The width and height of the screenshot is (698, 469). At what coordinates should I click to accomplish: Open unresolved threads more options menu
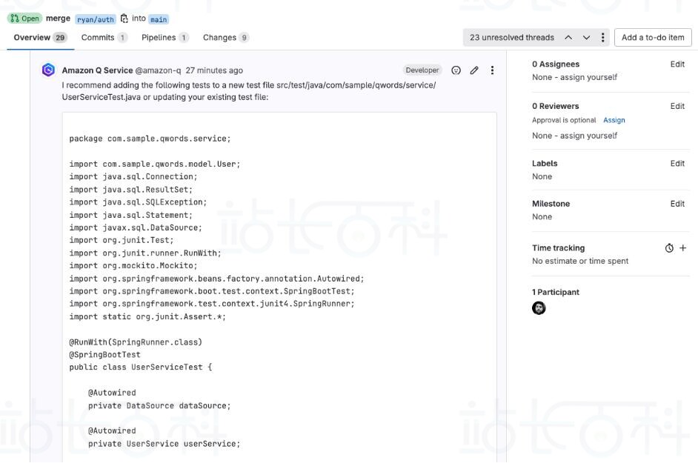click(x=602, y=38)
